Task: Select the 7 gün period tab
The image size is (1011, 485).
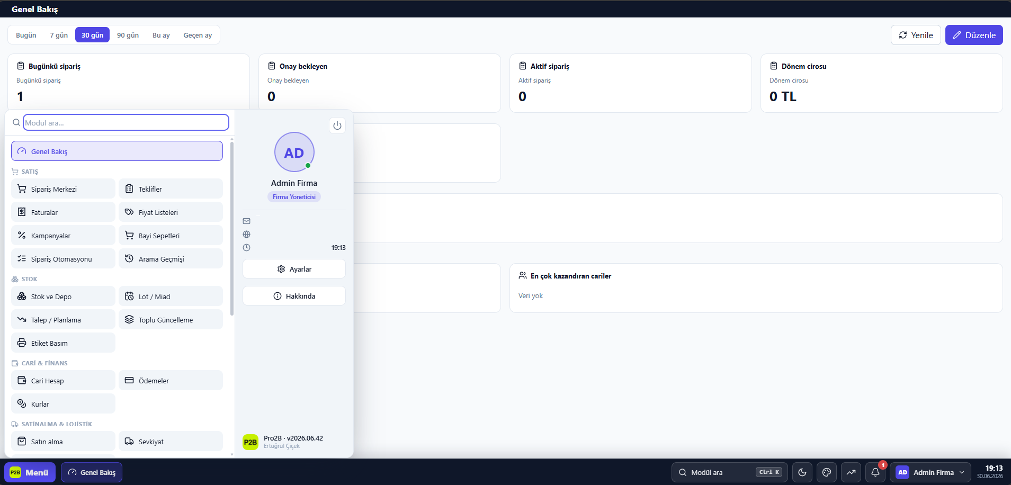Action: pos(59,35)
